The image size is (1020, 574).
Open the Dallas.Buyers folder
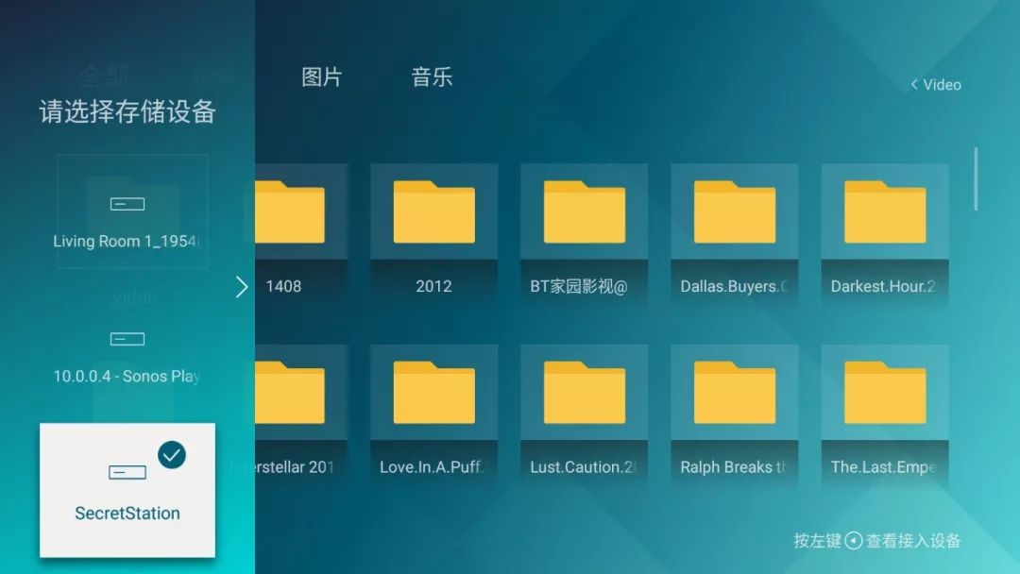pyautogui.click(x=734, y=228)
